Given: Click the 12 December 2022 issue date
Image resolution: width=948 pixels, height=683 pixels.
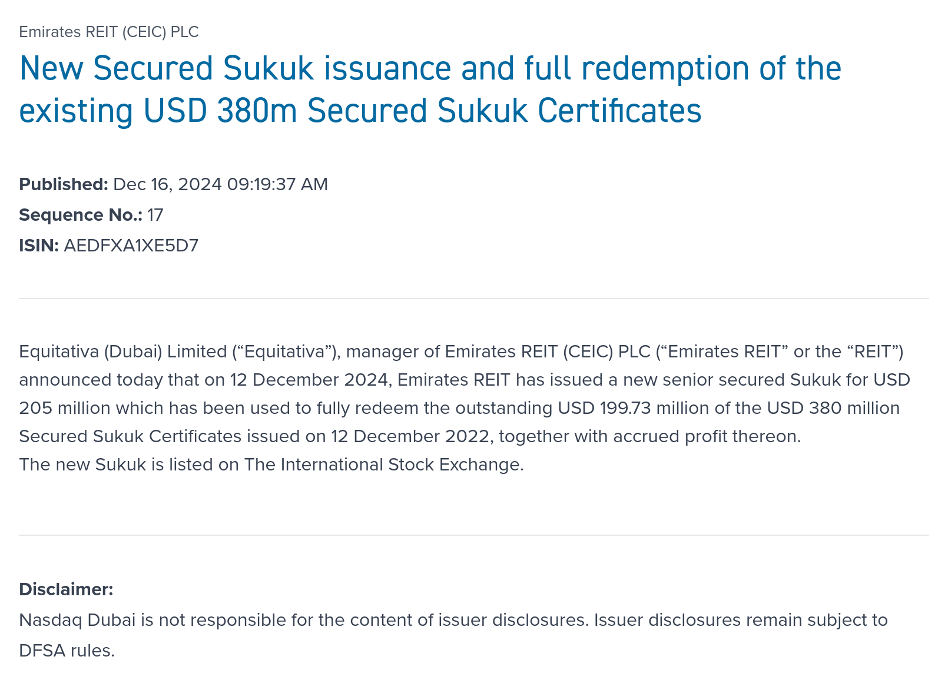Looking at the screenshot, I should pos(410,436).
